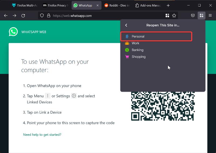Click the containers icon in the address bar
The image size is (216, 153).
coord(167,16)
